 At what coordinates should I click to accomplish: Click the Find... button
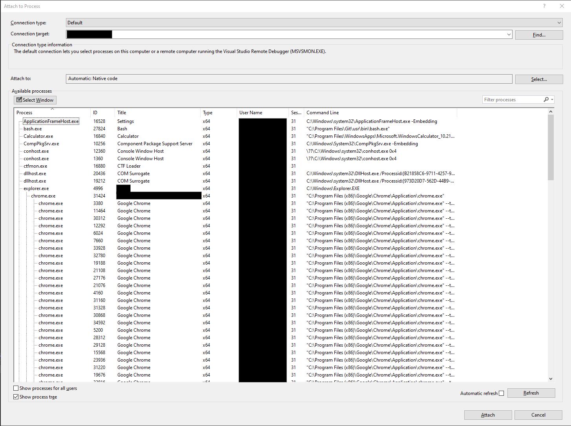coord(539,35)
